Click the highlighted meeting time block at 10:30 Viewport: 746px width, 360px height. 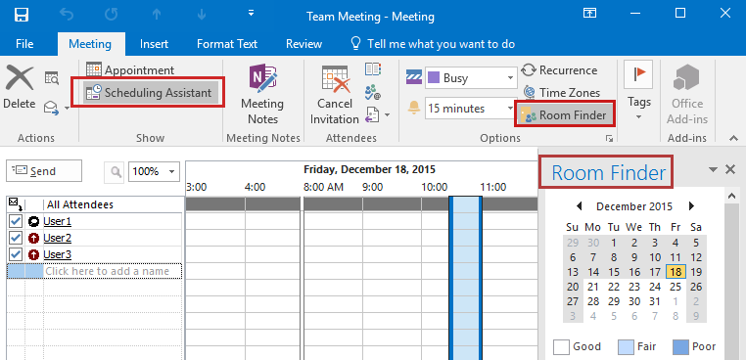coord(466,278)
